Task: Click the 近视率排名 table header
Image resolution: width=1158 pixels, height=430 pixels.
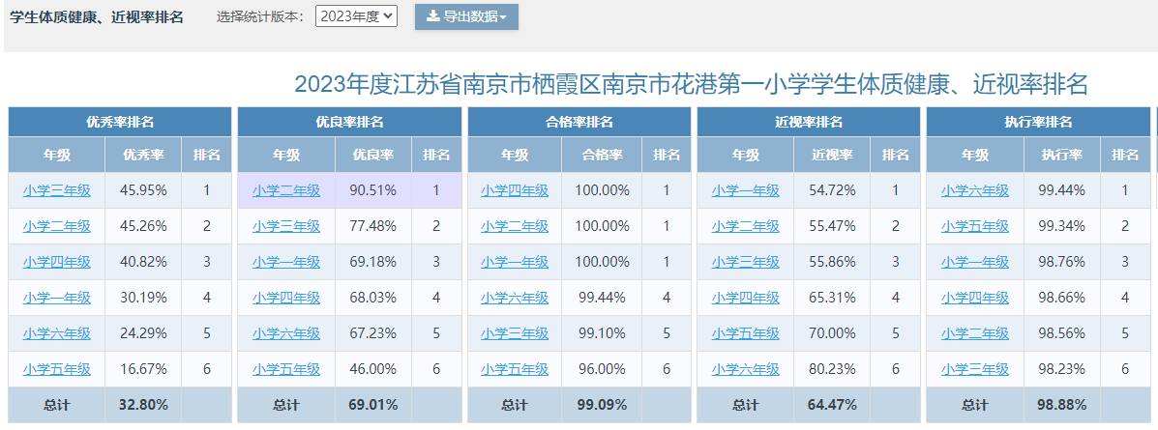Action: 809,123
